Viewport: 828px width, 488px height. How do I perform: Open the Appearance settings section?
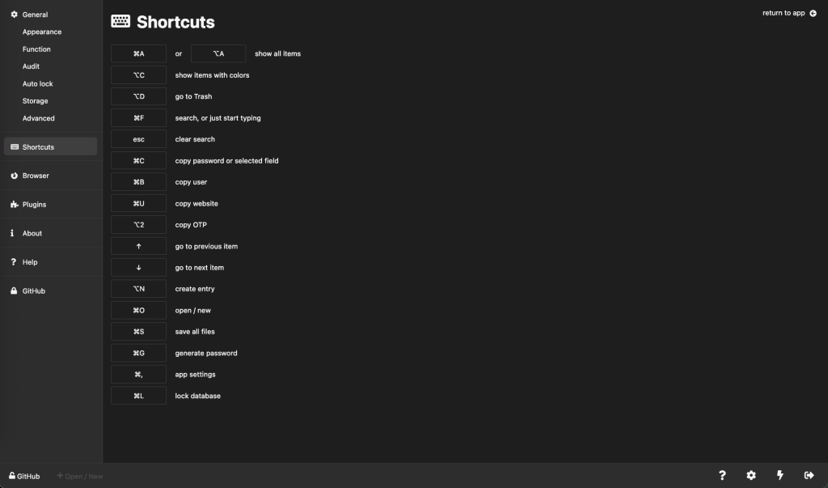pos(41,32)
